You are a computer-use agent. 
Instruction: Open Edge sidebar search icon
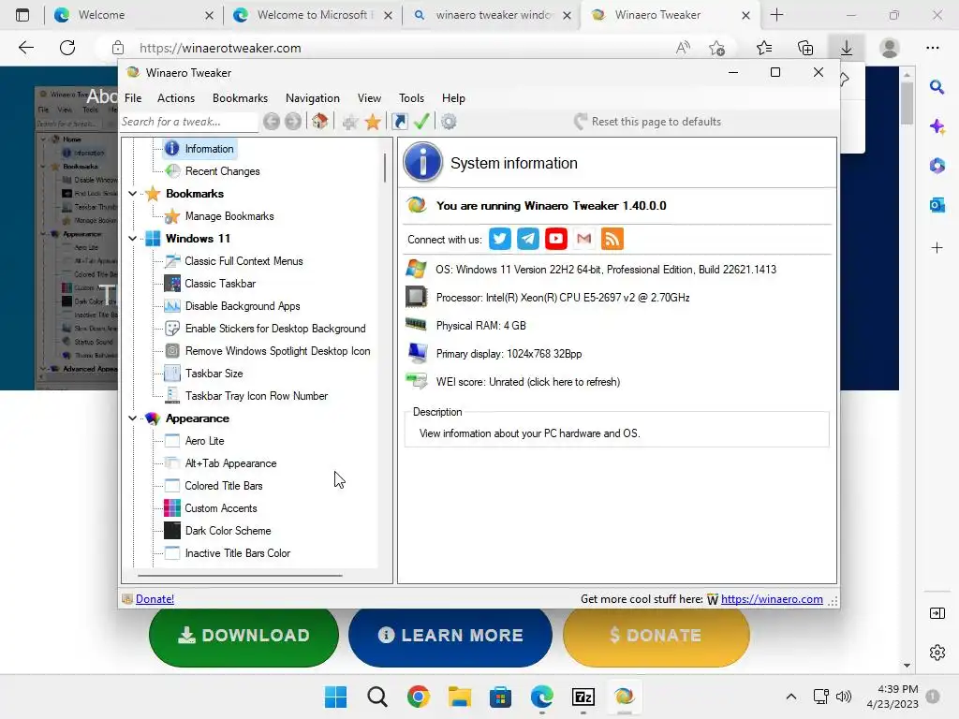tap(937, 87)
